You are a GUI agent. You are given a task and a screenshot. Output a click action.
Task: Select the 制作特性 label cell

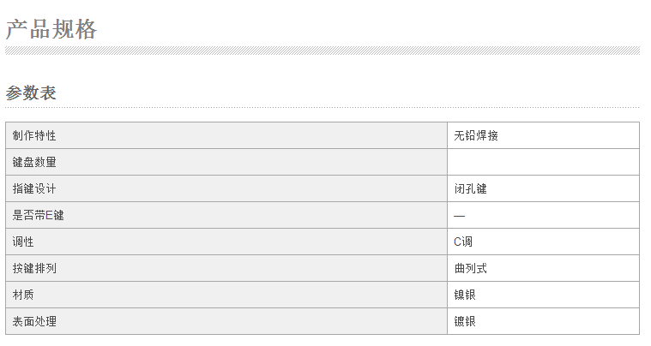pos(226,135)
